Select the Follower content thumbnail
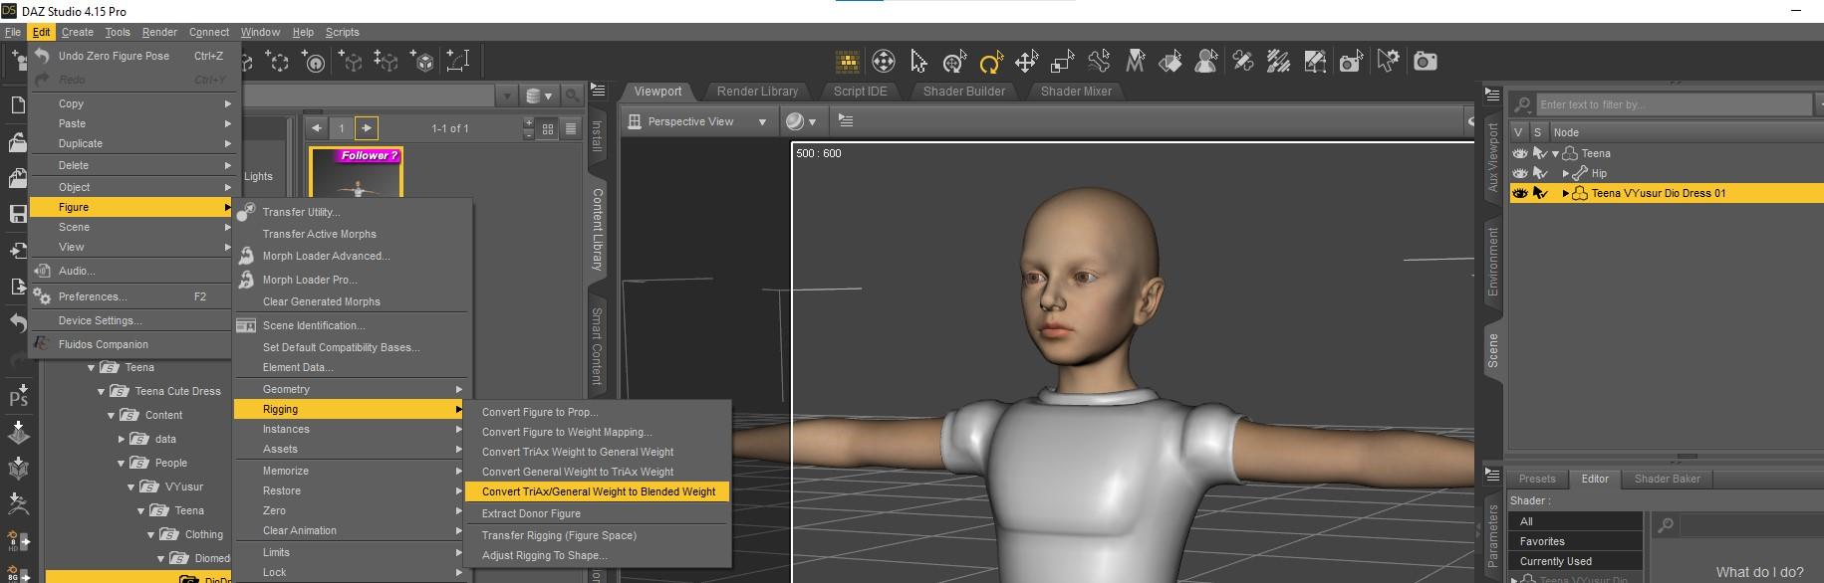The image size is (1824, 583). [x=356, y=173]
